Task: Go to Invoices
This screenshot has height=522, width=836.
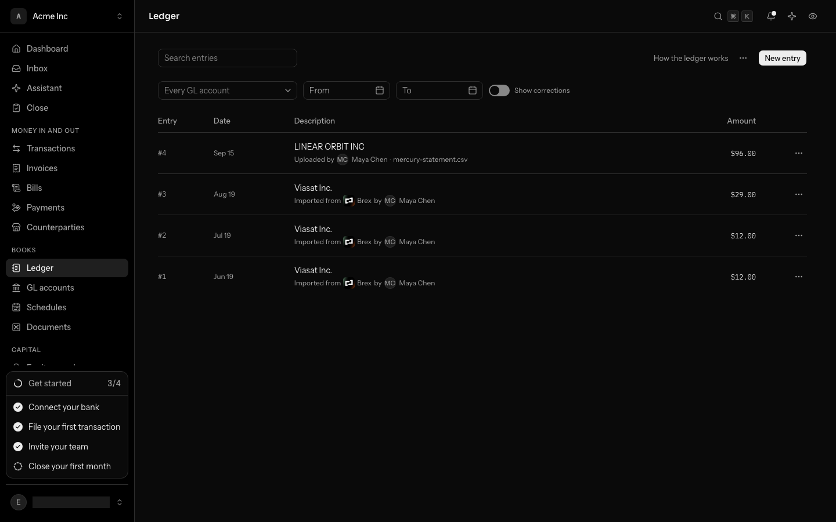Action: click(x=67, y=168)
